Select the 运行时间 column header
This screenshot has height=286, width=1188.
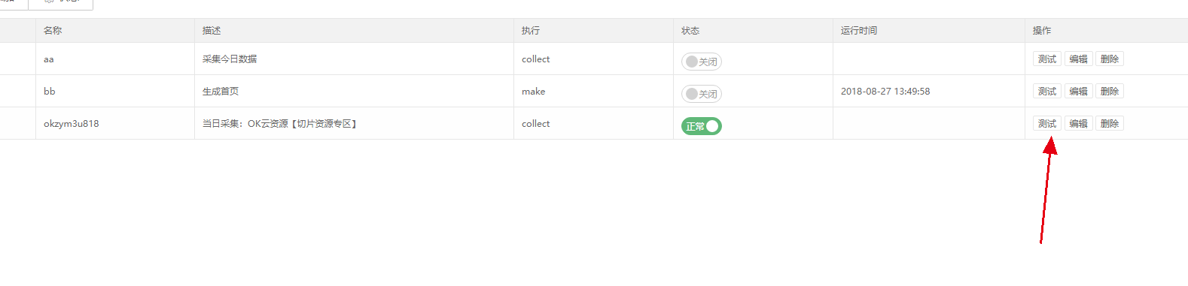(859, 31)
